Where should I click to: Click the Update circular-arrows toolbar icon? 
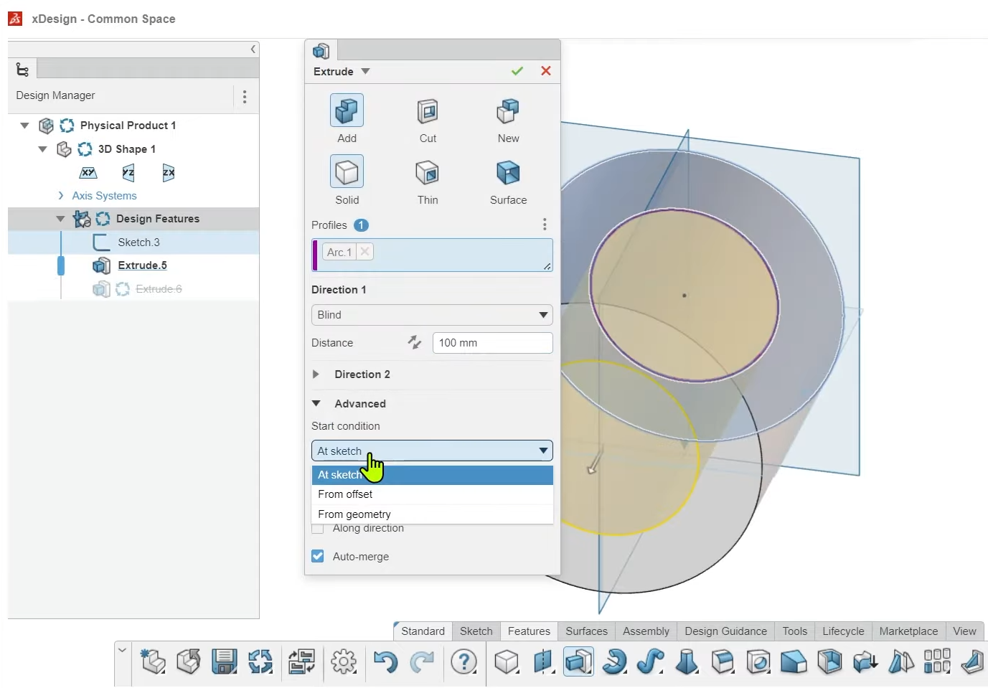click(x=260, y=661)
